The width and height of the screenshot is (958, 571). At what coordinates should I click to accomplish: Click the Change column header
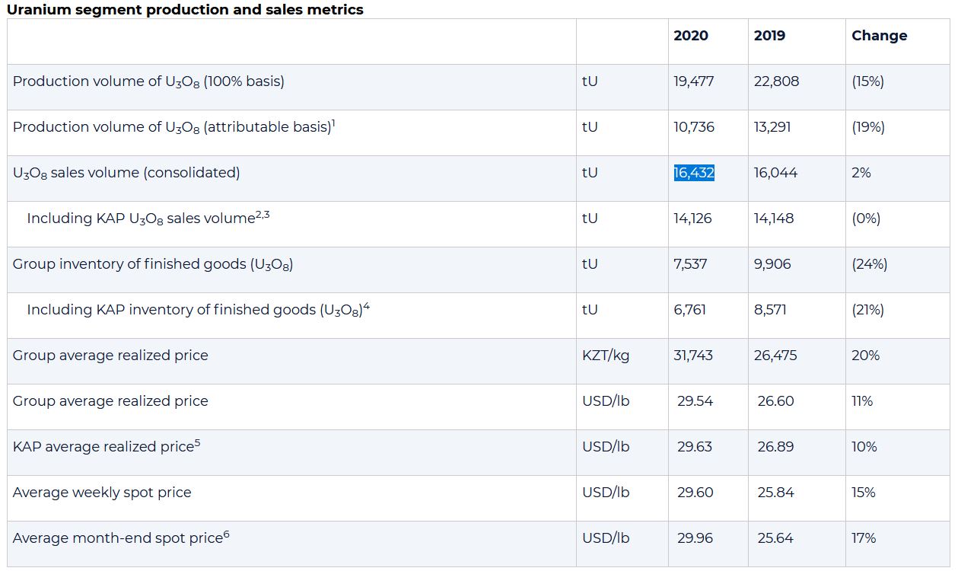pyautogui.click(x=879, y=36)
